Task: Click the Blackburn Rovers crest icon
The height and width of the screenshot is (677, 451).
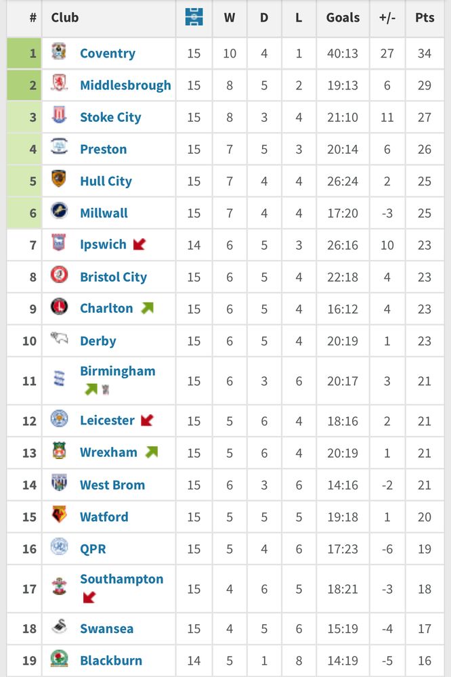Action: 59,659
